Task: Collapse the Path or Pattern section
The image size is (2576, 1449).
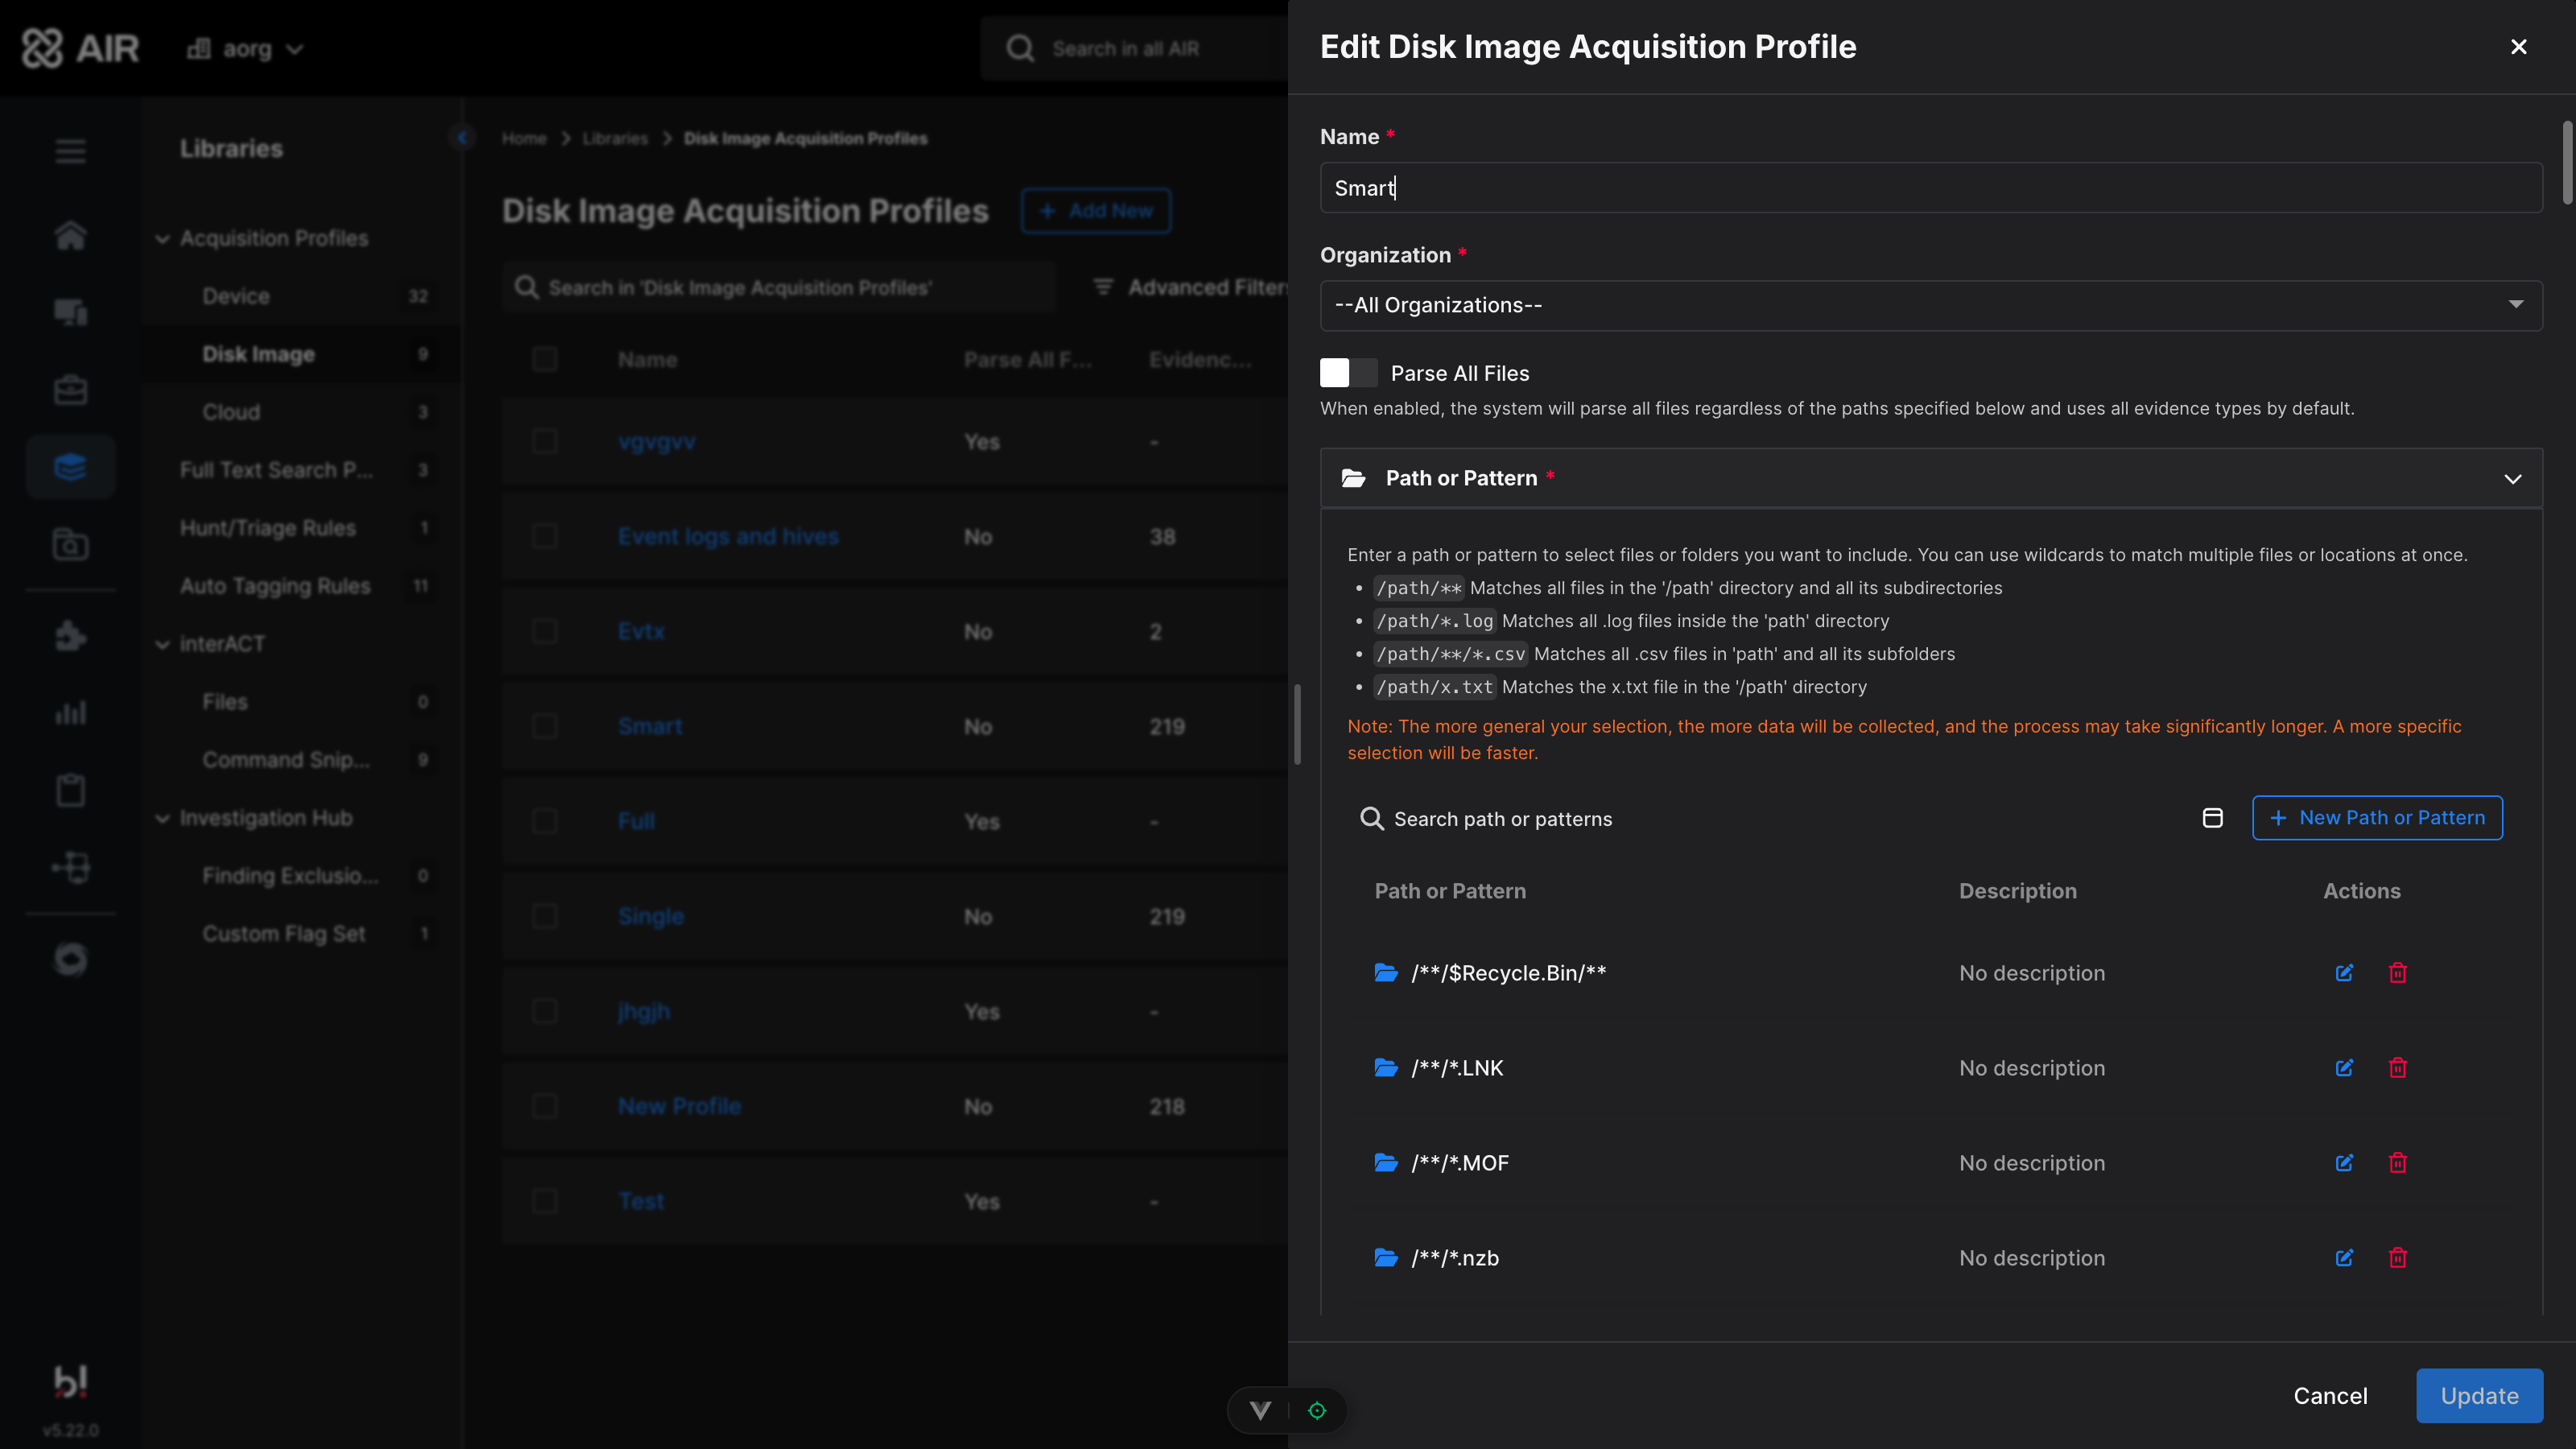Action: point(2512,478)
